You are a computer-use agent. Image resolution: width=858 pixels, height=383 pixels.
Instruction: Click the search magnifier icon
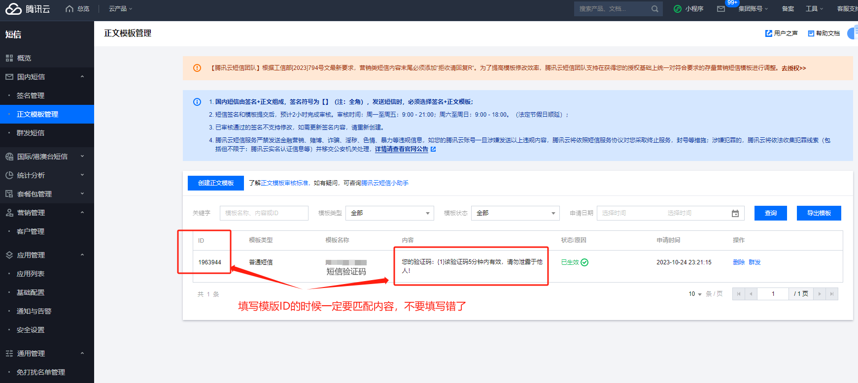tap(654, 9)
